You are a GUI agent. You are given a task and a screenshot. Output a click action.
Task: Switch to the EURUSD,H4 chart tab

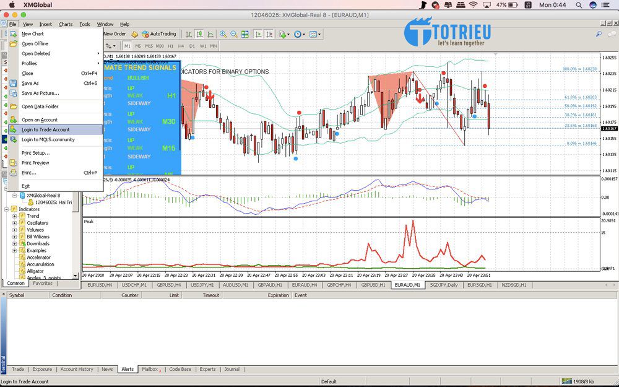coord(100,285)
